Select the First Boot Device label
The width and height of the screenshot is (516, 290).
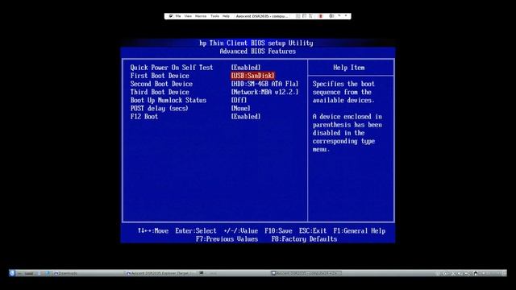160,76
